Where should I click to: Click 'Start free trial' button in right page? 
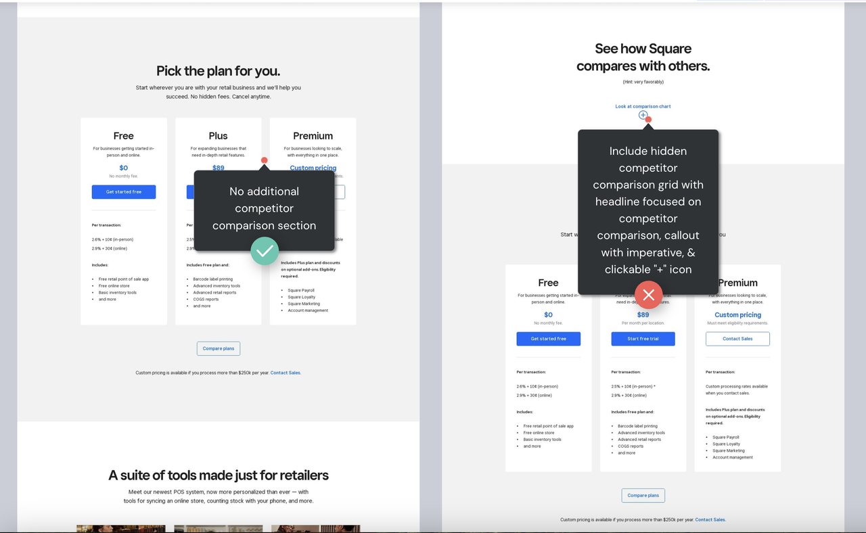[643, 339]
